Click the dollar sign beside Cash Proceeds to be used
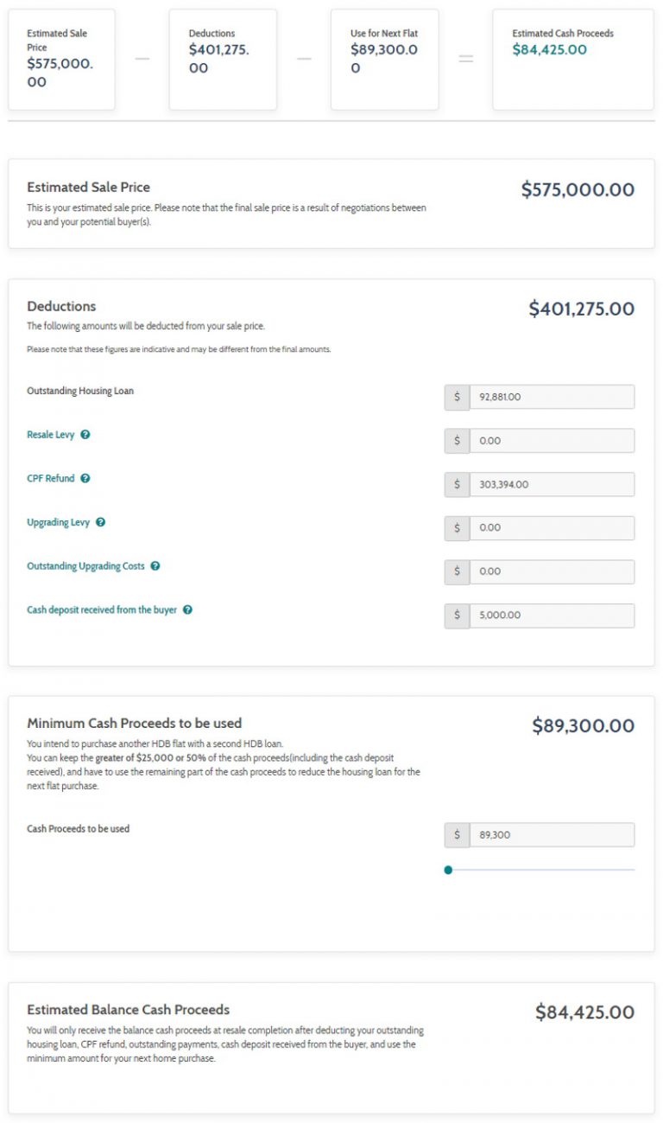663x1123 pixels. 456,834
